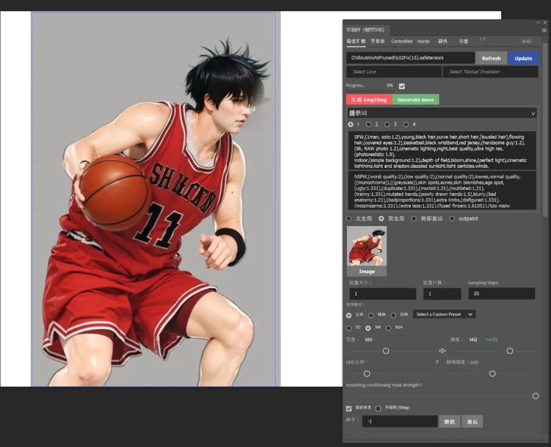Screen dimensions: 551x447
Task: Select prompt preset radio 3
Action: click(387, 125)
